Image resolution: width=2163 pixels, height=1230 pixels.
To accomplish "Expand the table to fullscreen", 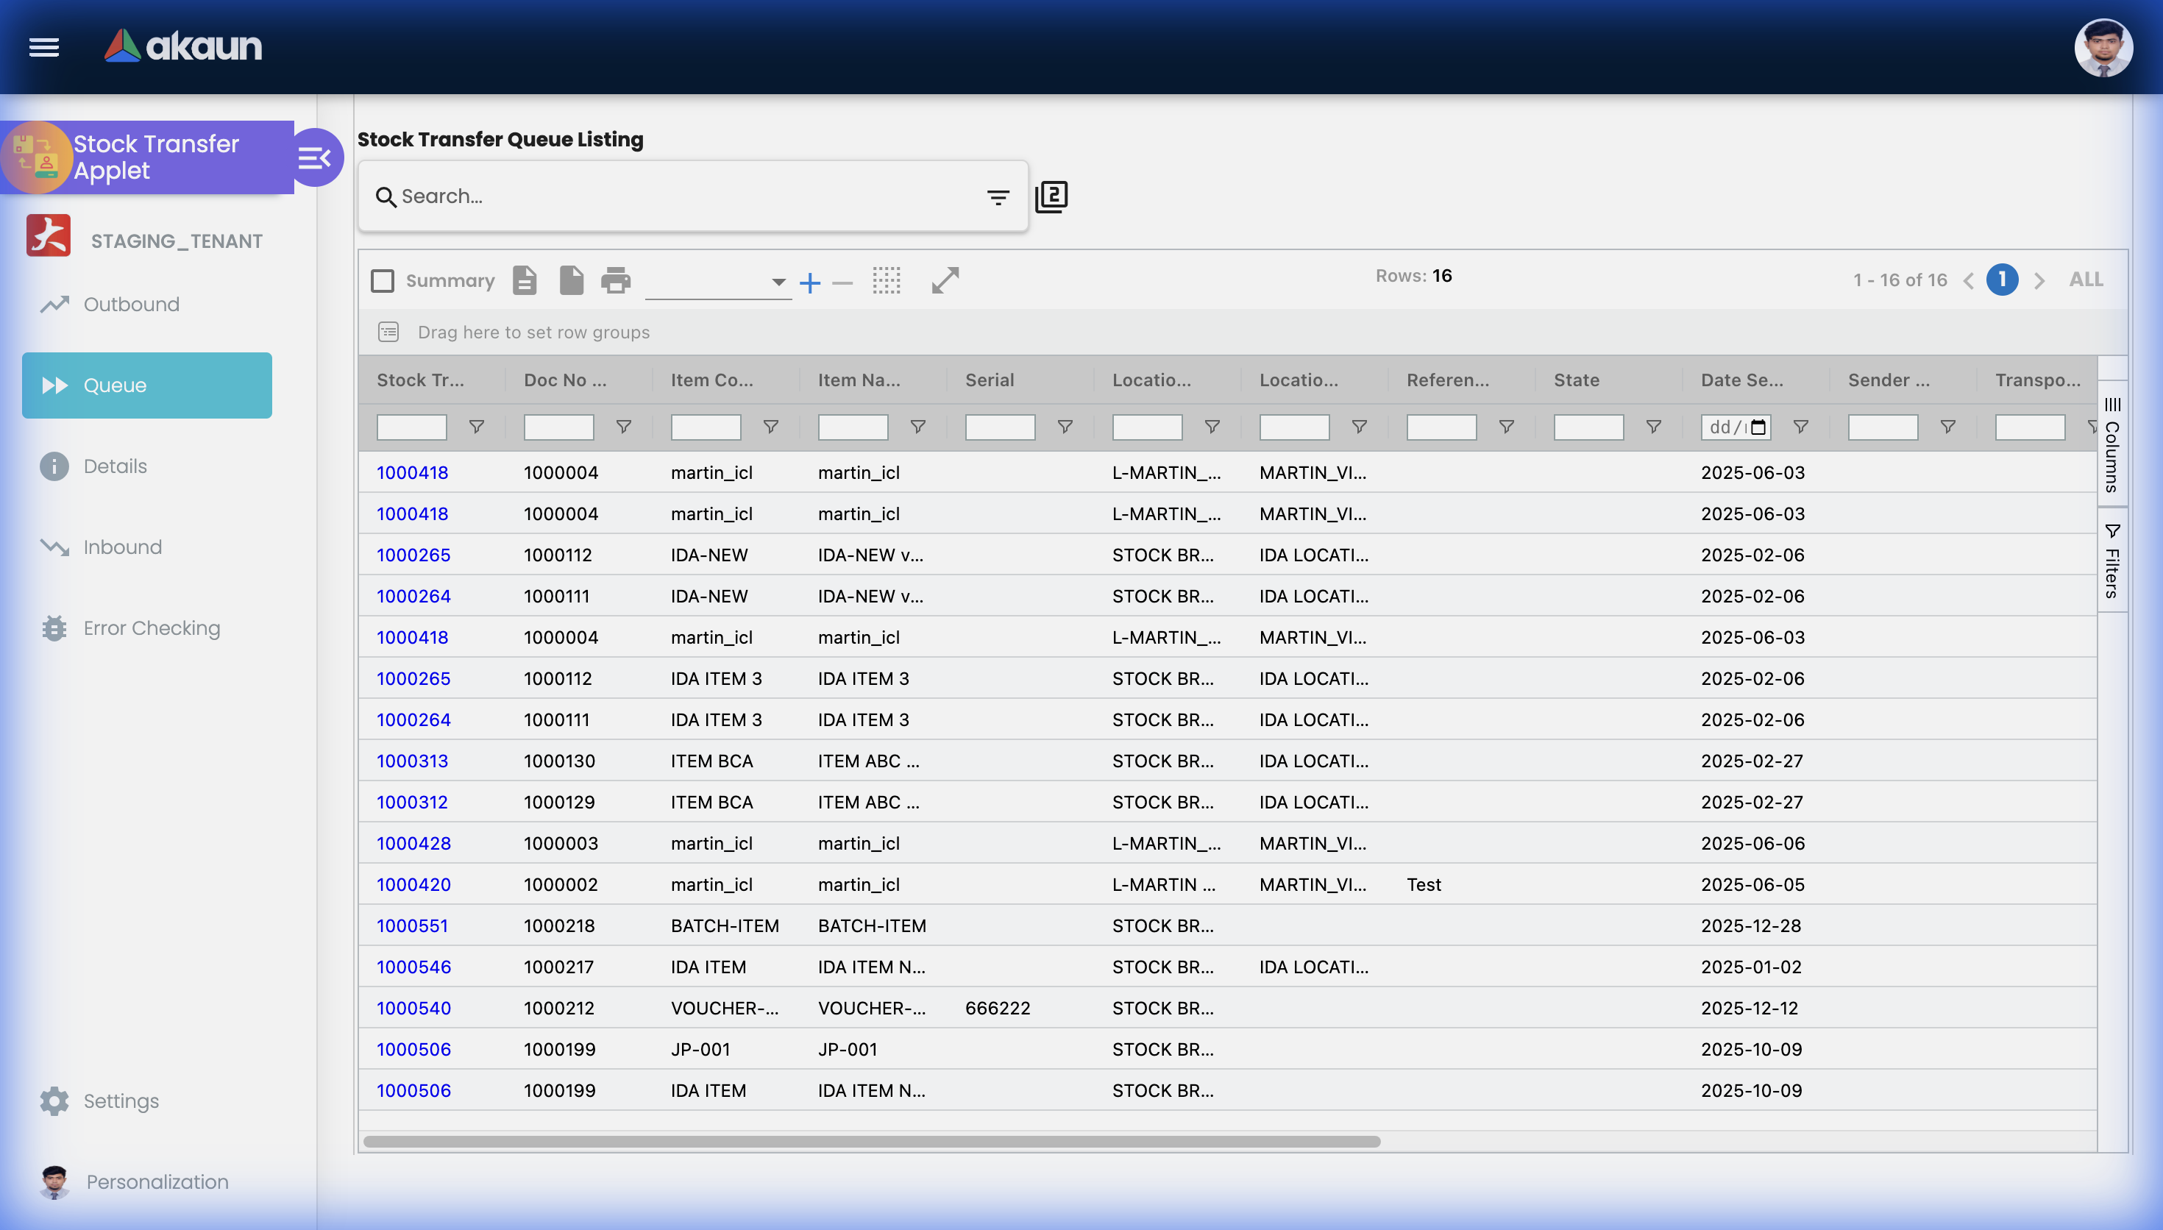I will 945,280.
